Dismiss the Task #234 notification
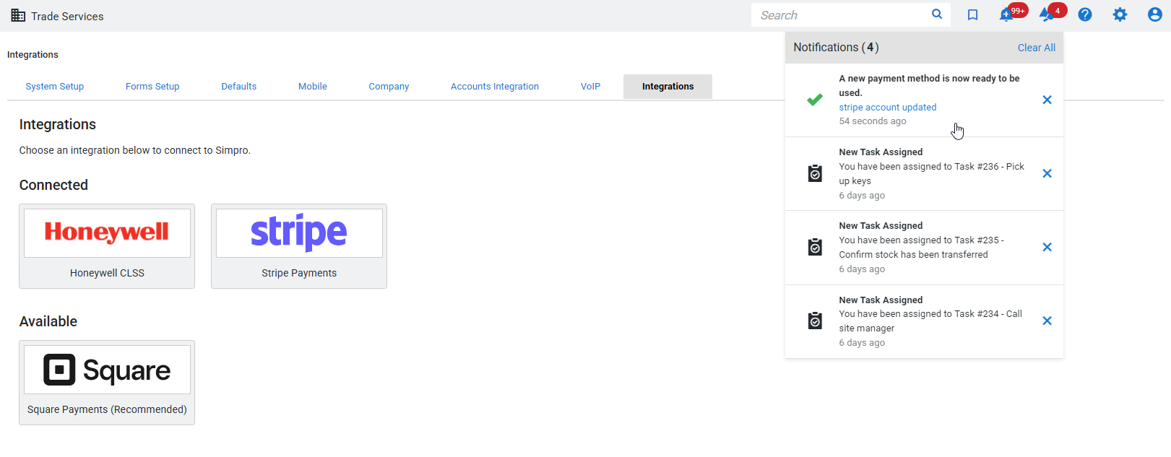Image resolution: width=1171 pixels, height=457 pixels. click(x=1047, y=321)
